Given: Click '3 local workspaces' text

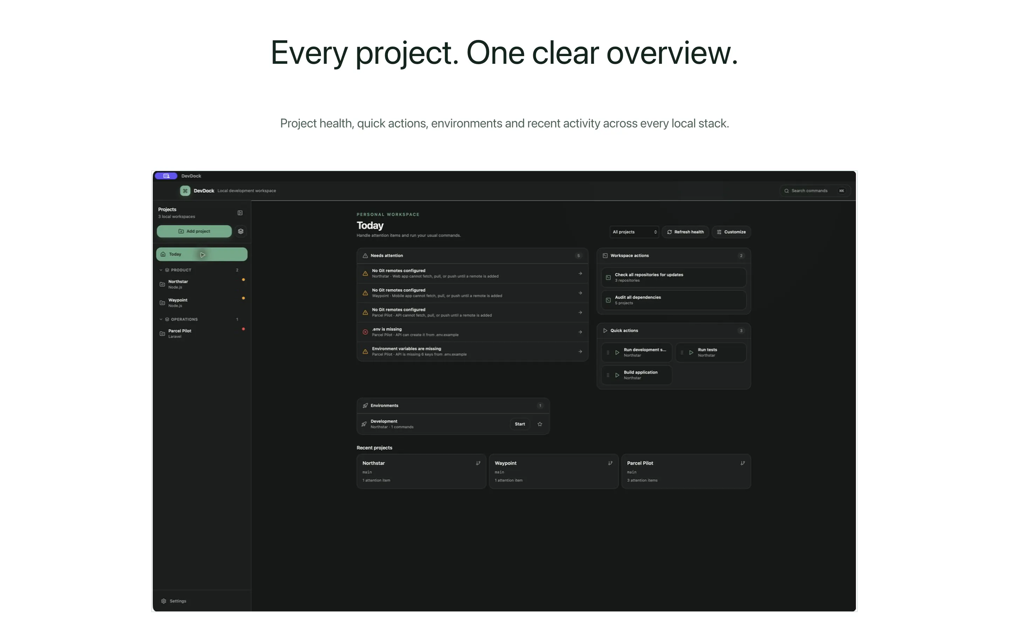Looking at the screenshot, I should 176,217.
